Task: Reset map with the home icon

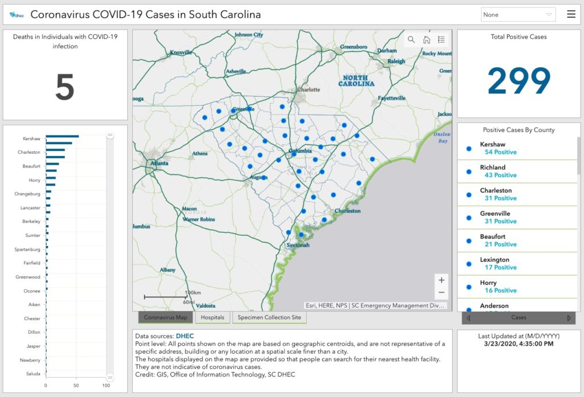Action: [426, 40]
